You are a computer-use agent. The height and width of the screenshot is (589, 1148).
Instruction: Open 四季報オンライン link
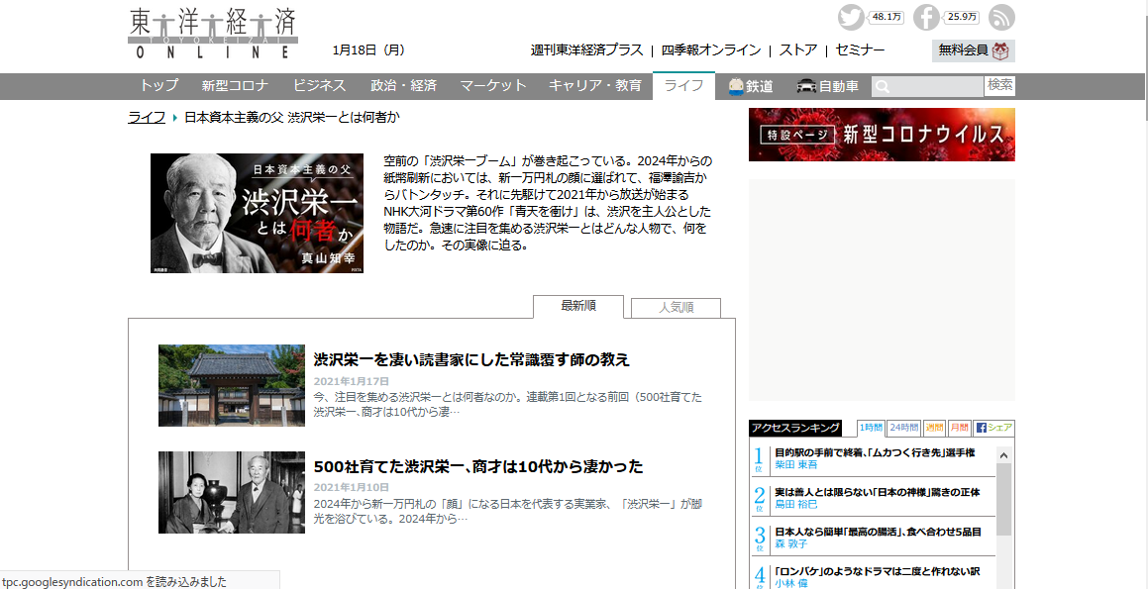pos(711,50)
